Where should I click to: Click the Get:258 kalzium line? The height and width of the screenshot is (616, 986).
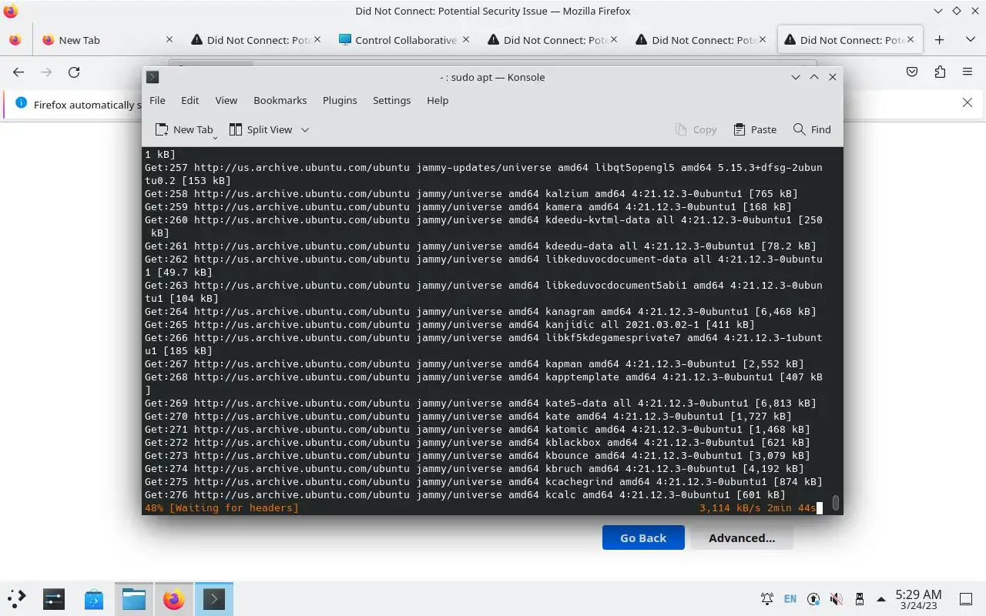click(471, 194)
